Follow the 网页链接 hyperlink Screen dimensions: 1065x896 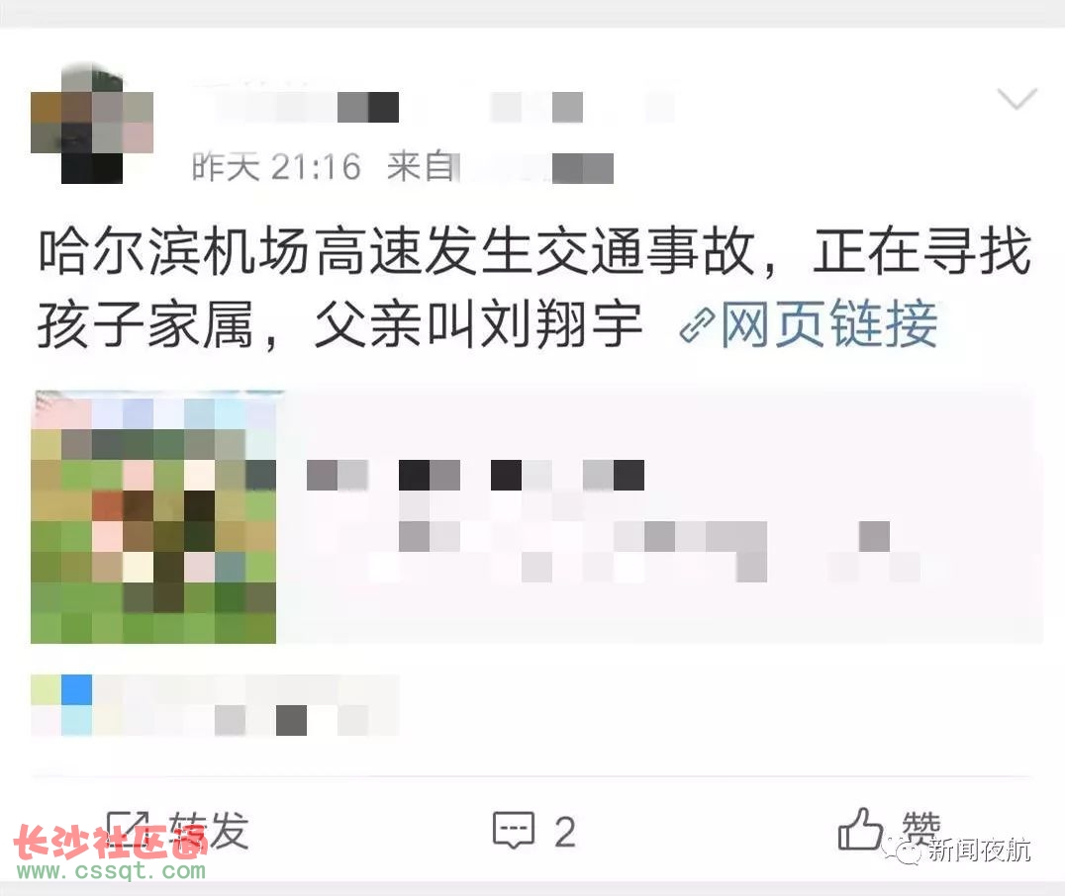click(x=829, y=323)
